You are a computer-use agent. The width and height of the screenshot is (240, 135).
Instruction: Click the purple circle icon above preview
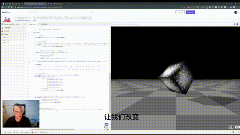coord(237,24)
